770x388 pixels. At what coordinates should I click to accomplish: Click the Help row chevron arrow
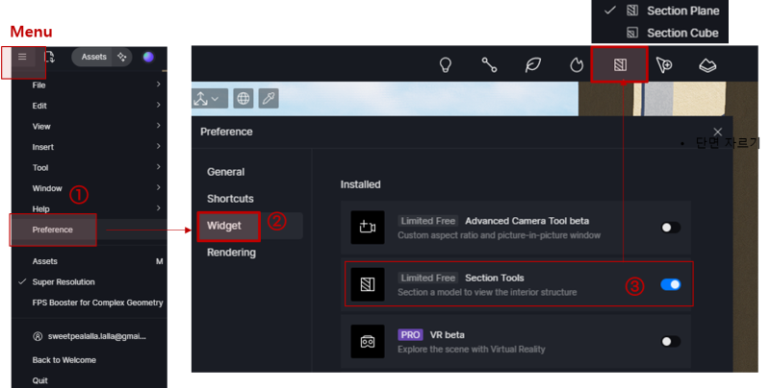click(159, 207)
